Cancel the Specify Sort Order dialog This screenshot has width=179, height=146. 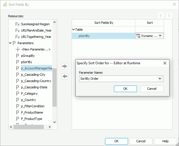tap(152, 89)
